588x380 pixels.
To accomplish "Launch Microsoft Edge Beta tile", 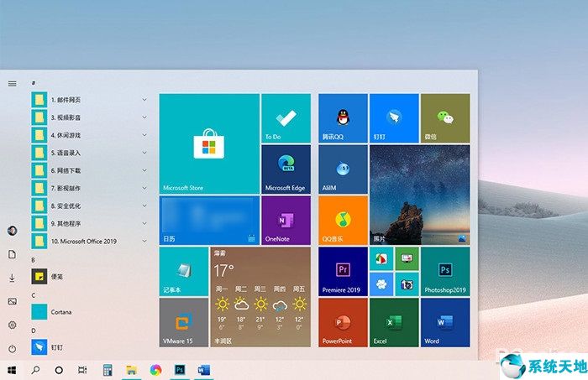I will [x=286, y=169].
